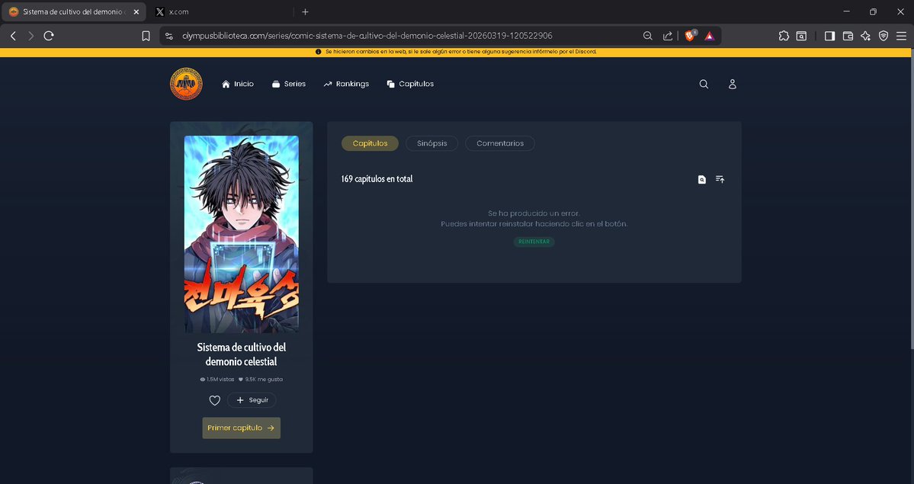The width and height of the screenshot is (914, 484).
Task: Click the Reintentar button
Action: coord(534,242)
